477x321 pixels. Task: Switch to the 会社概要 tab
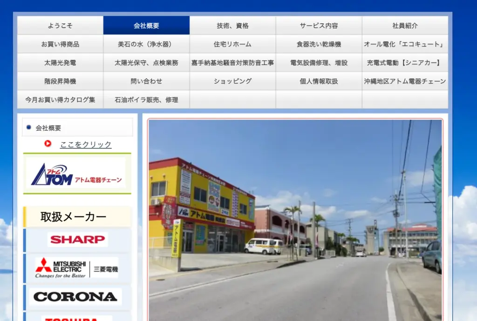147,26
